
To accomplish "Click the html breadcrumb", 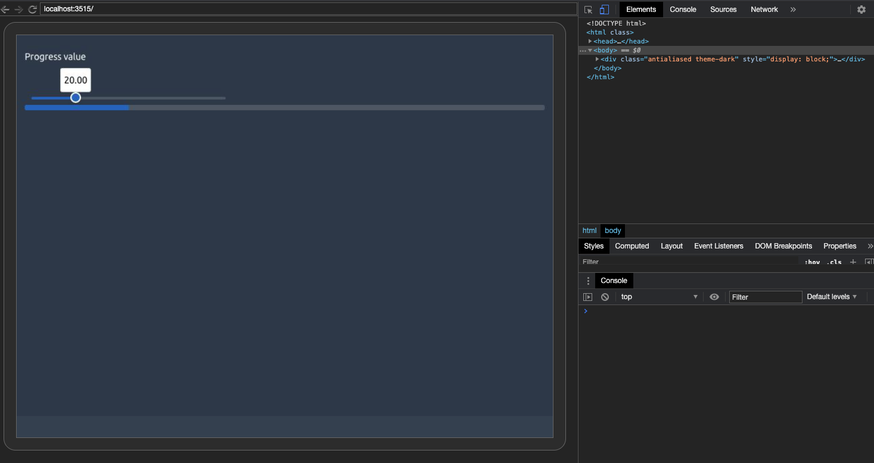I will pyautogui.click(x=589, y=231).
